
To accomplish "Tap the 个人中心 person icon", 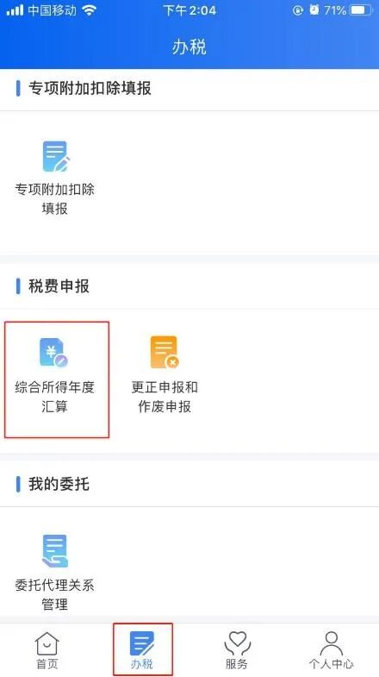I will (x=331, y=643).
